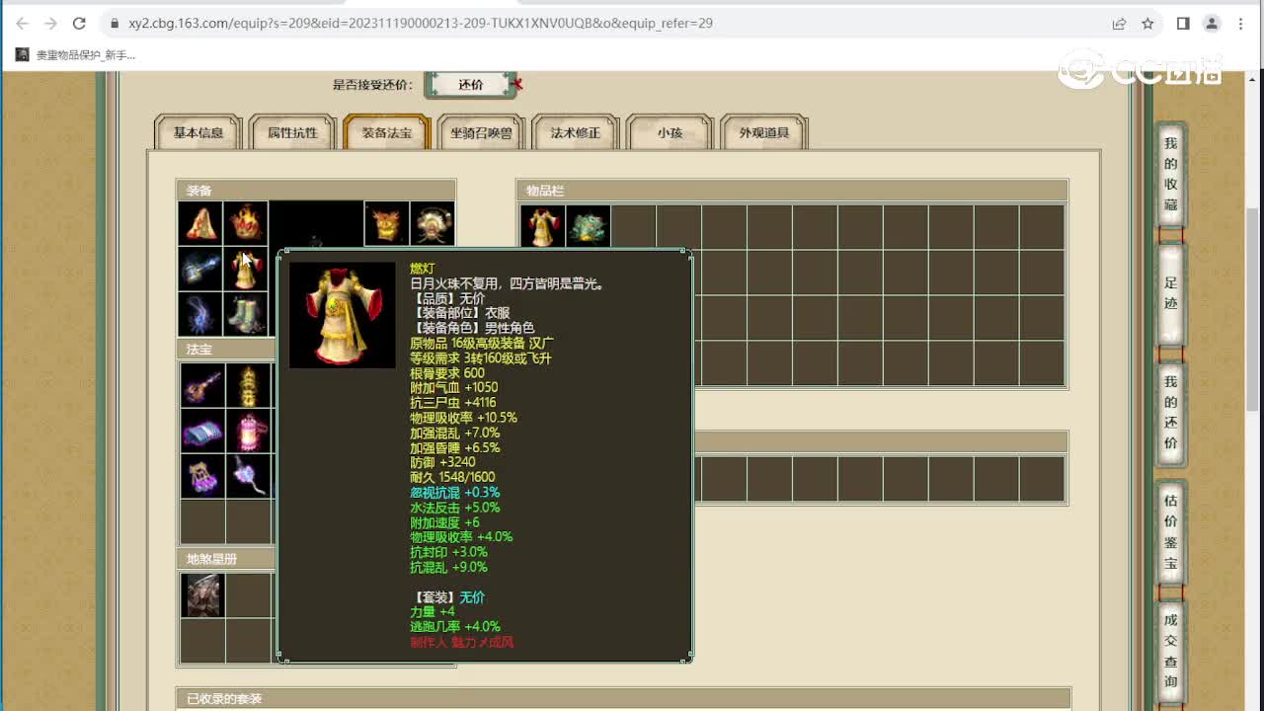The image size is (1264, 711).
Task: Select the teal flower item in 物品栏
Action: [x=589, y=226]
